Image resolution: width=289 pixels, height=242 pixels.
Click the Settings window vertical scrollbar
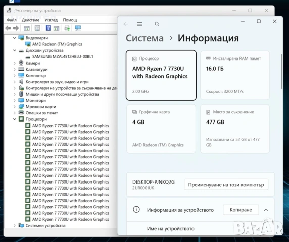(x=281, y=72)
